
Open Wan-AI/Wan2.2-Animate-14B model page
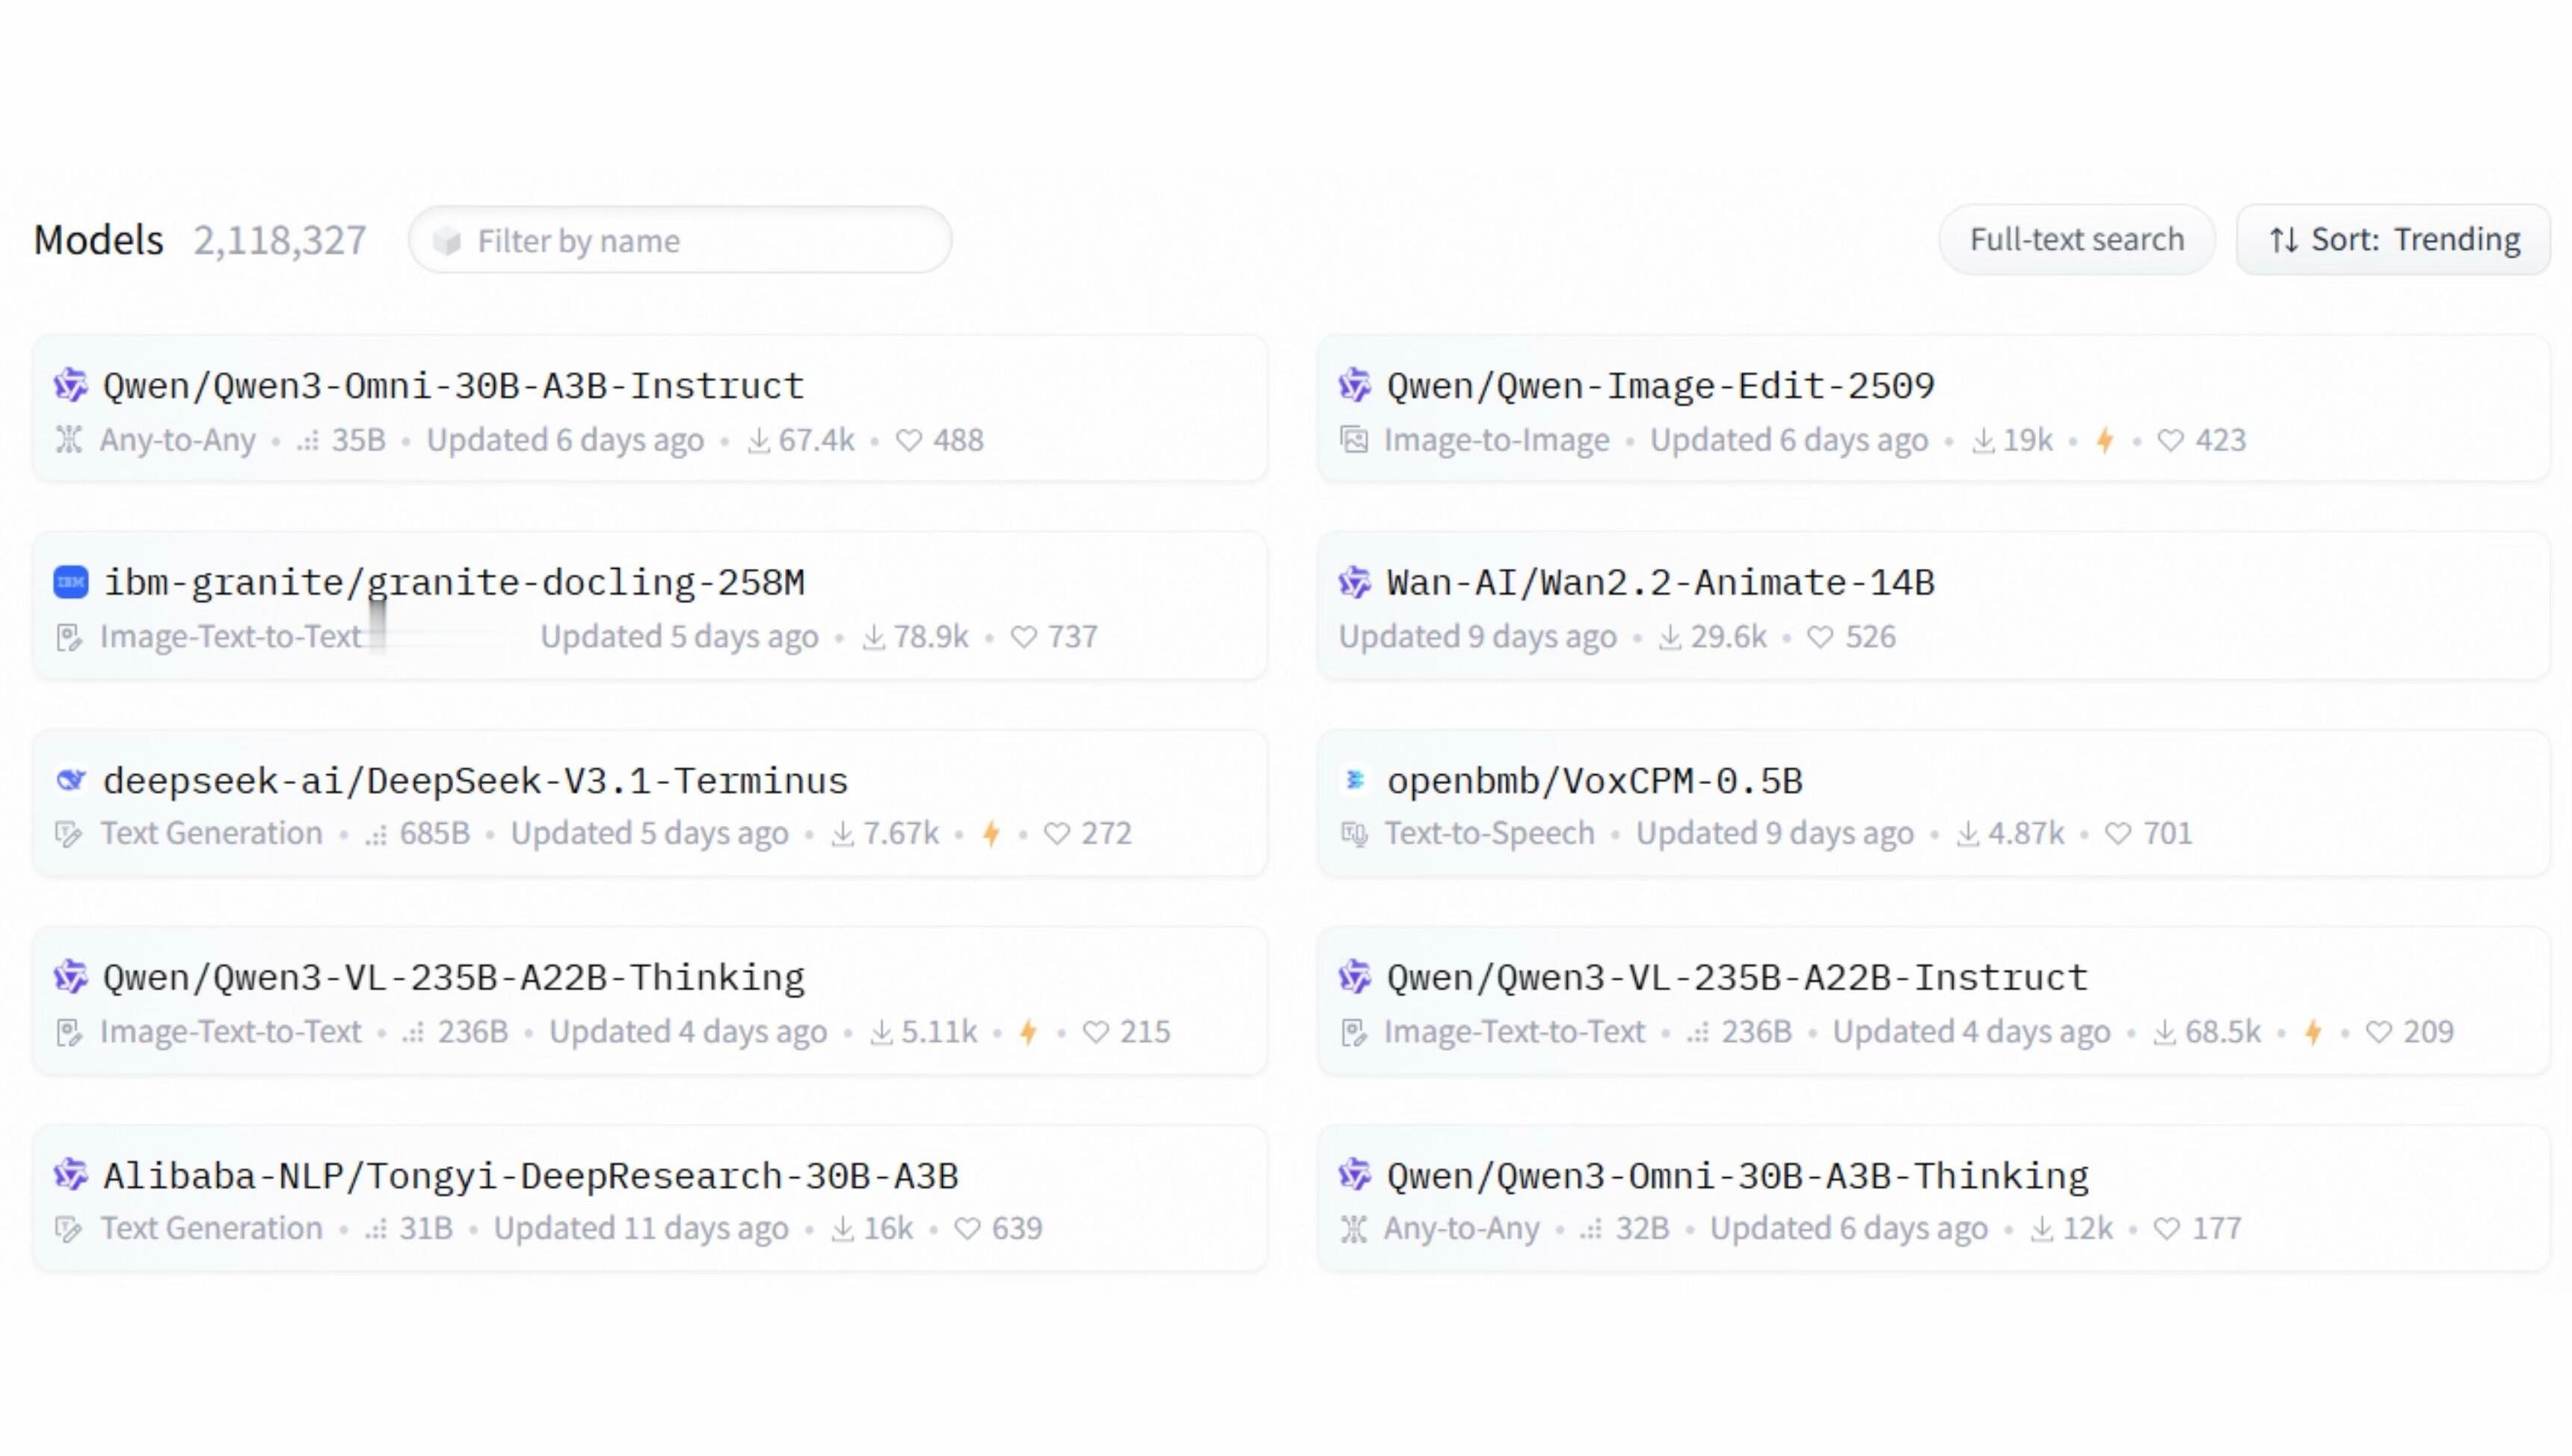point(1660,583)
